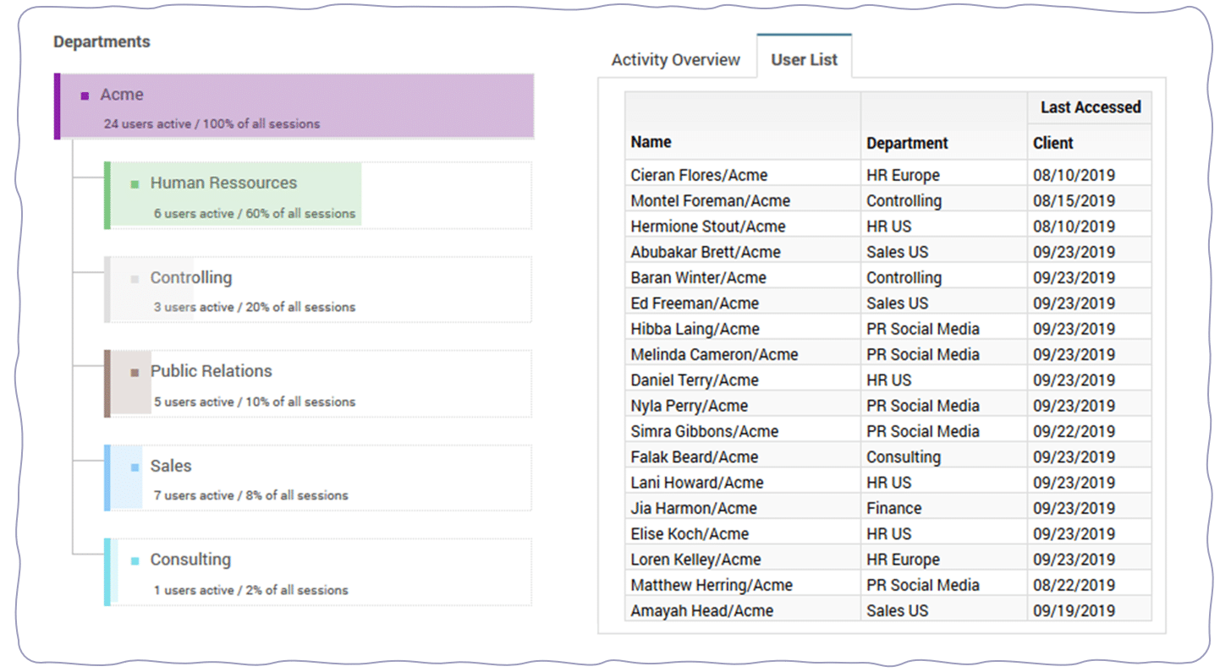1231x672 pixels.
Task: Click the green square icon beside Human Ressources
Action: pos(135,183)
